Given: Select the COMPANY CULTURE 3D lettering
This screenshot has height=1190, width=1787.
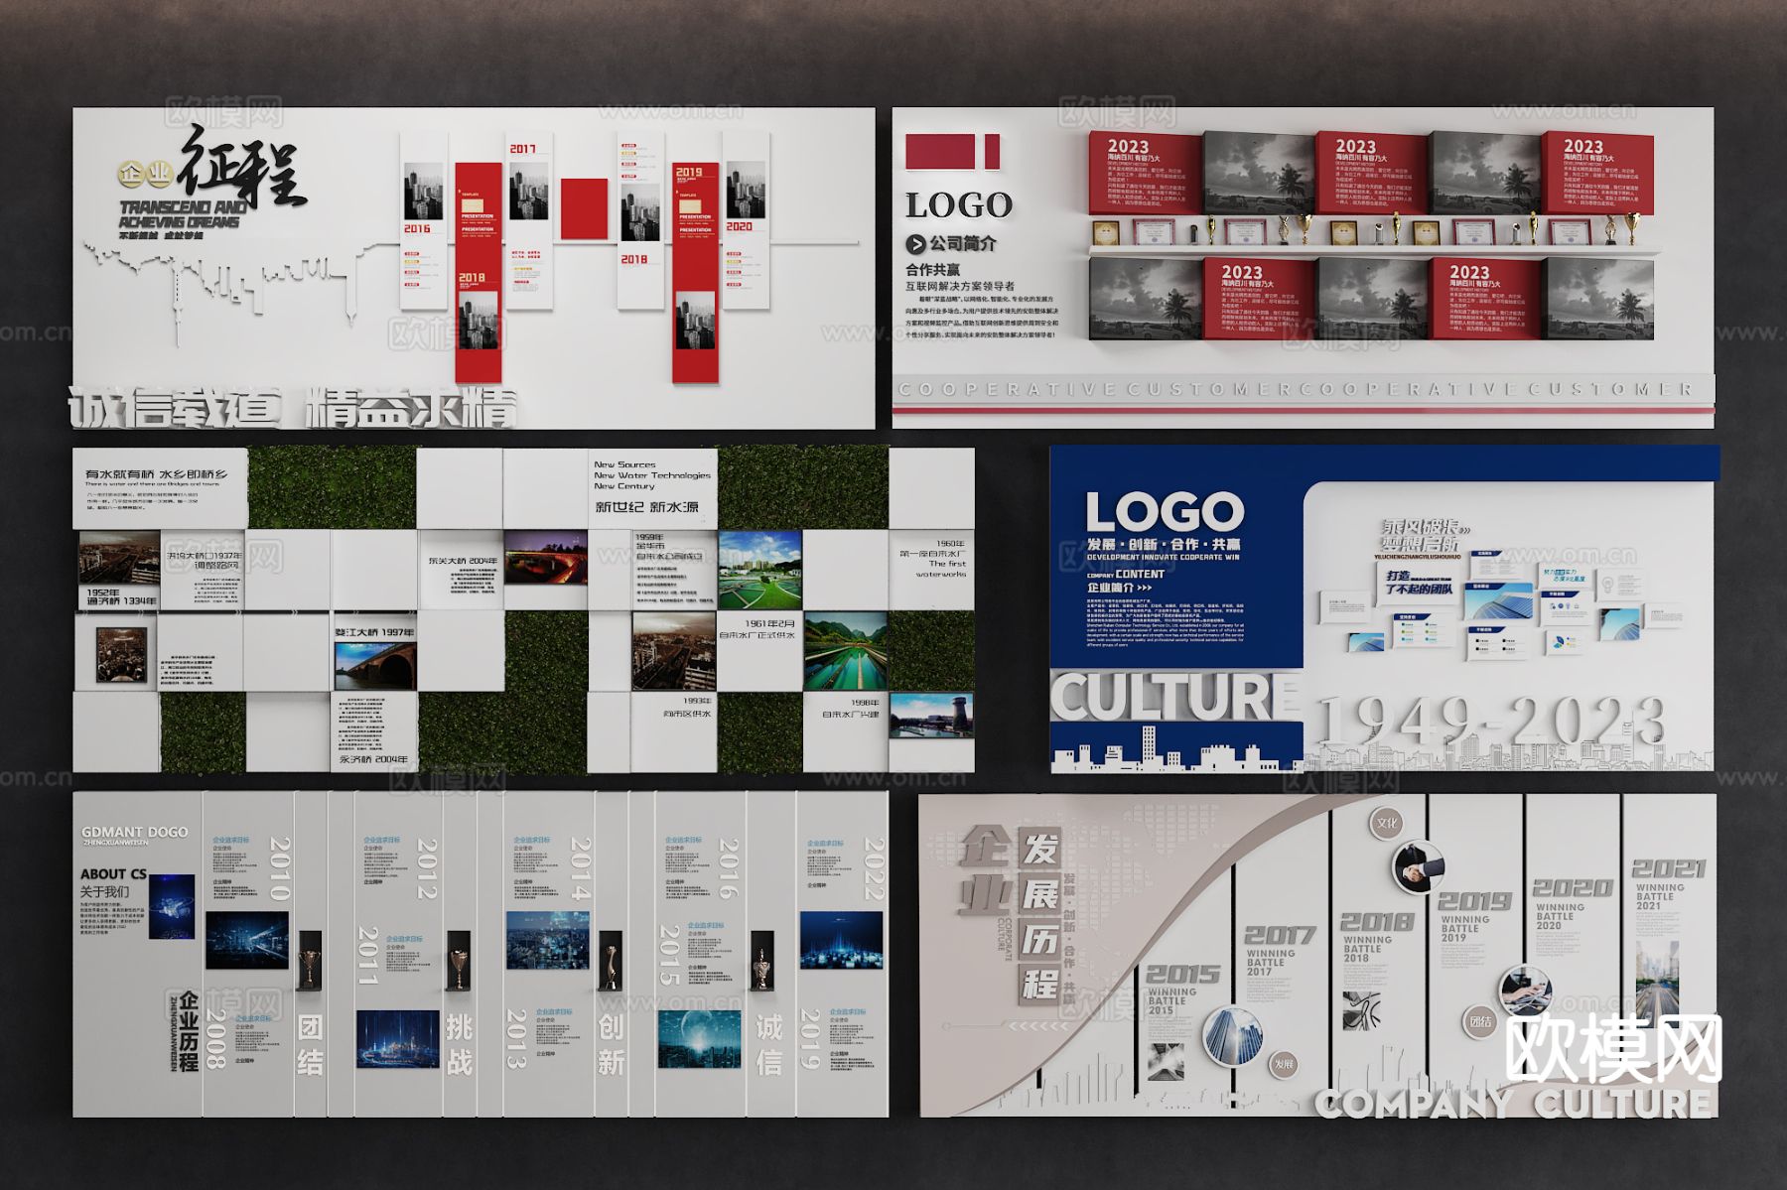Looking at the screenshot, I should (x=1512, y=1103).
